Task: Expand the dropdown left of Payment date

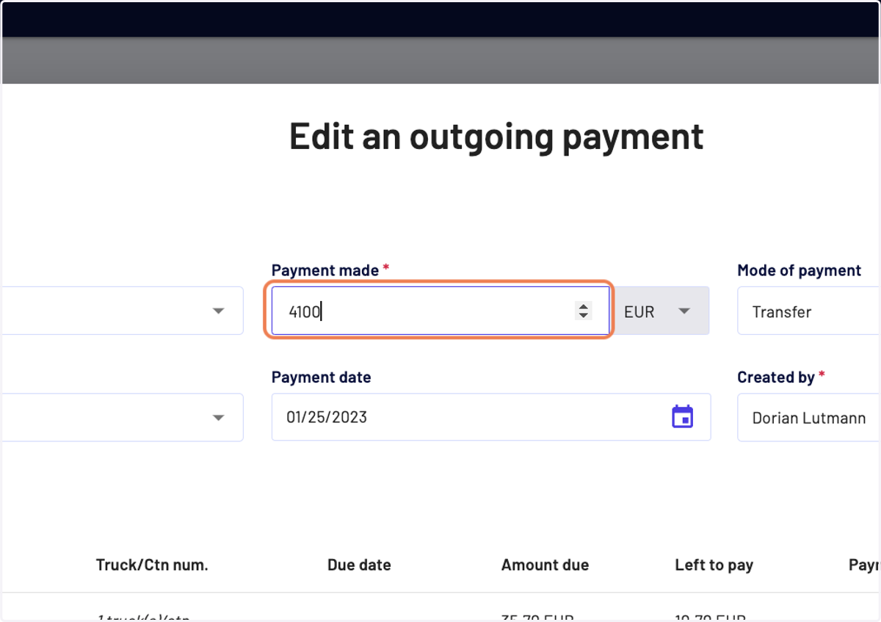Action: pyautogui.click(x=218, y=417)
